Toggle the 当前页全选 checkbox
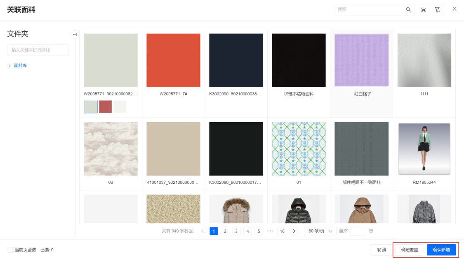The height and width of the screenshot is (259, 464). (10, 250)
